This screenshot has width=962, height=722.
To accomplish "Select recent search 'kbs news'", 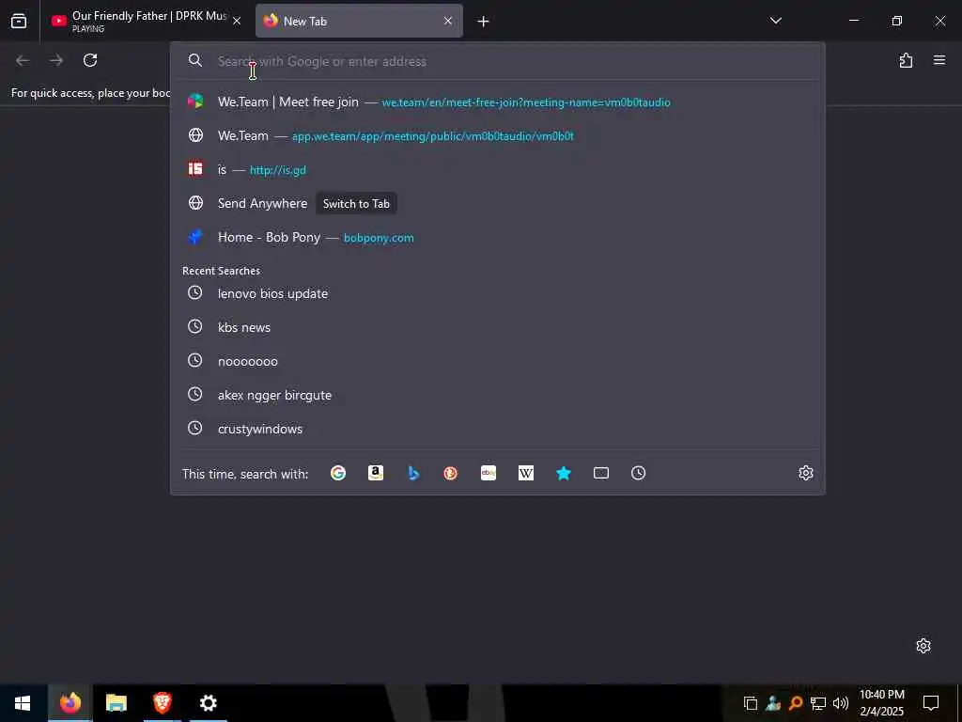I will point(497,327).
